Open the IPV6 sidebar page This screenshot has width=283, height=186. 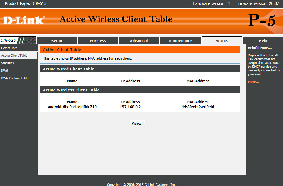coord(5,71)
